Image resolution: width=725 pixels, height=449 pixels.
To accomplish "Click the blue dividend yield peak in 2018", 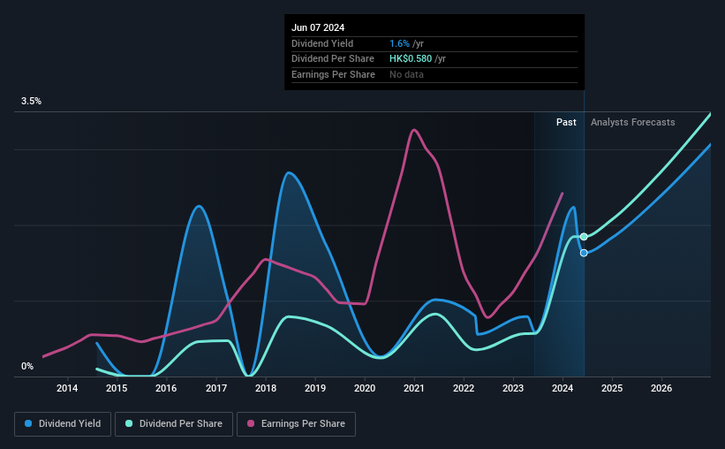I will [x=289, y=172].
